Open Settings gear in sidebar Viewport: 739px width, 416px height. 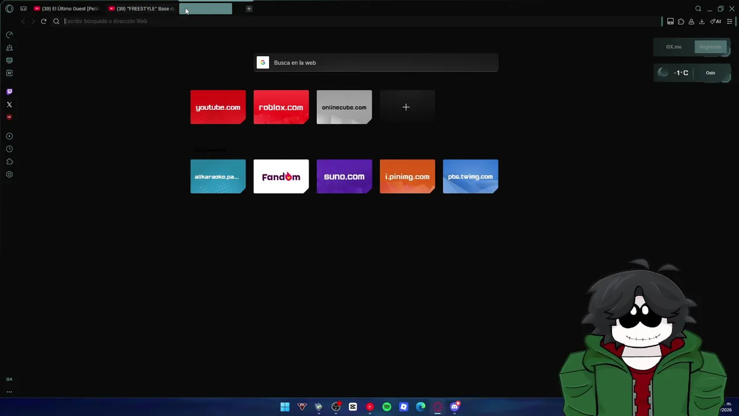coord(9,174)
